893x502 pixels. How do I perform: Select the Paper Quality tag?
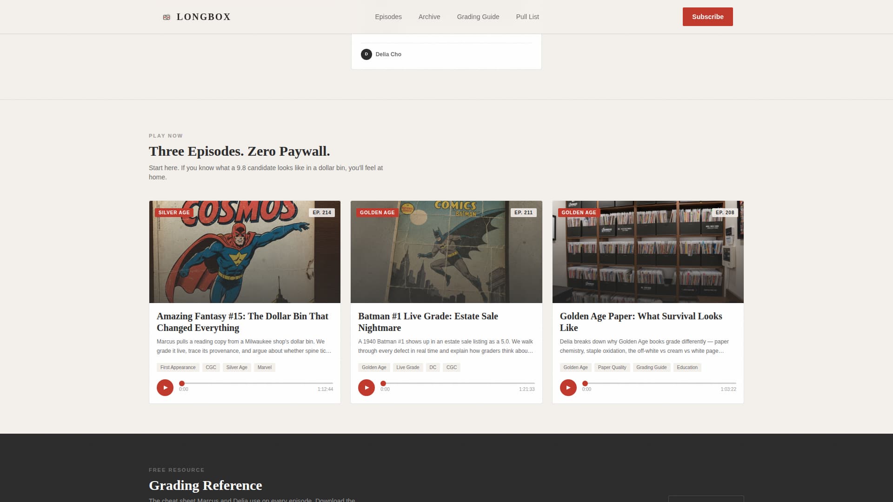pos(612,367)
